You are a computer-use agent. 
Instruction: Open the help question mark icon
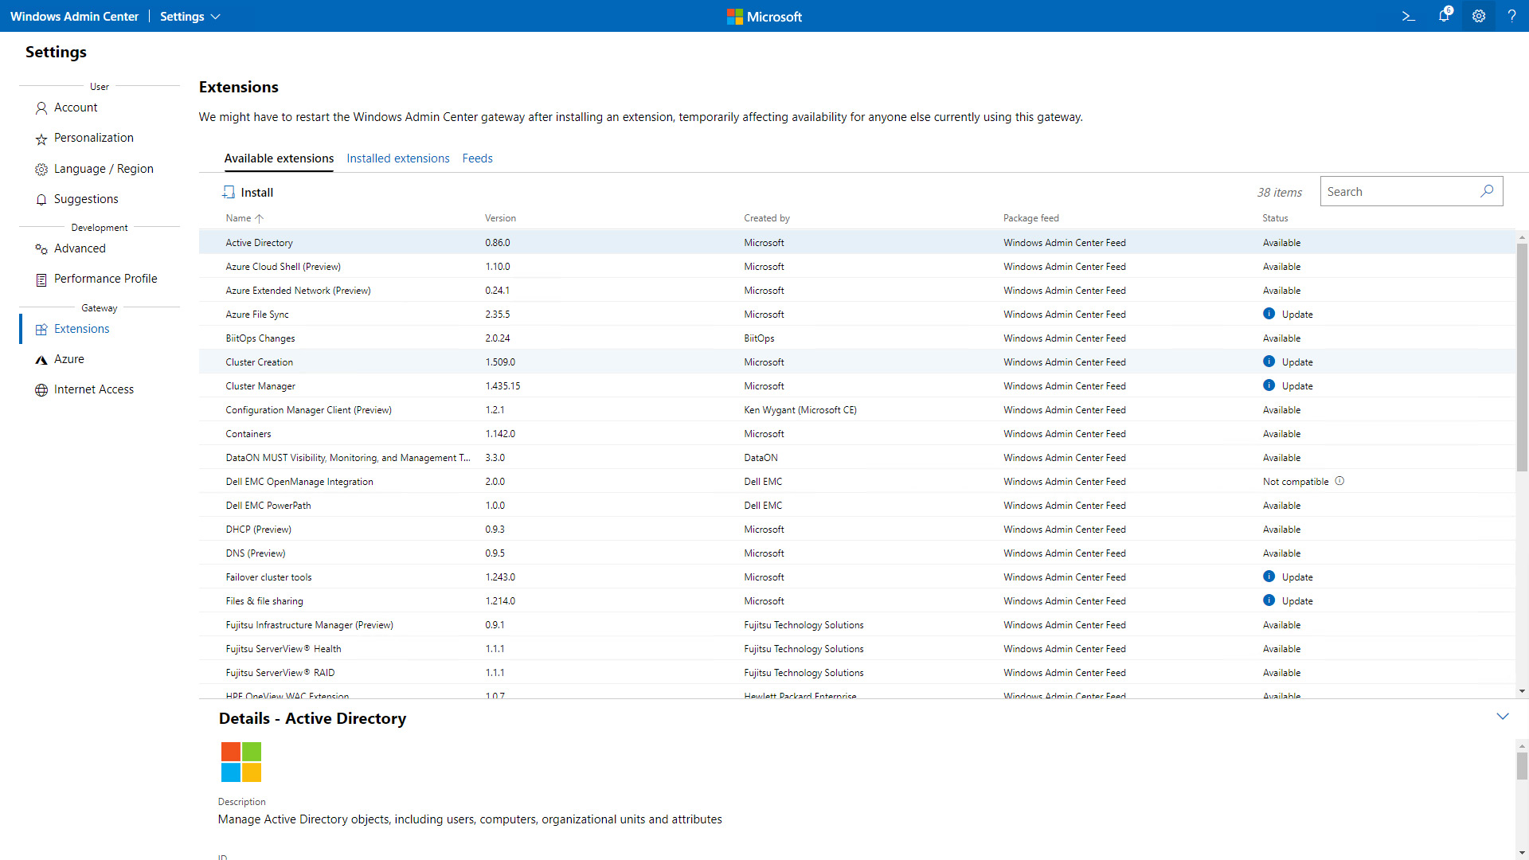coord(1511,16)
